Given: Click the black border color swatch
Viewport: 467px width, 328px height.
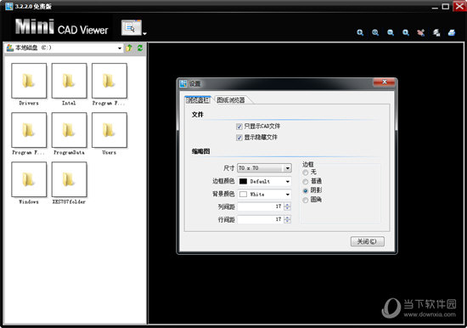Looking at the screenshot, I should pyautogui.click(x=243, y=181).
